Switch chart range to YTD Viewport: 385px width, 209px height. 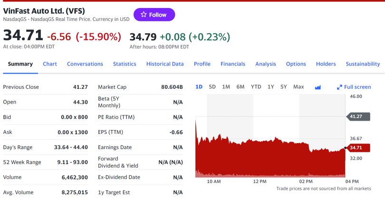pyautogui.click(x=256, y=87)
